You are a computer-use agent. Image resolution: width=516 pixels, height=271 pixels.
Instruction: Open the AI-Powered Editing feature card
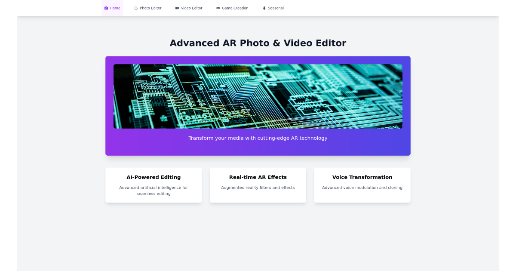[x=154, y=185]
